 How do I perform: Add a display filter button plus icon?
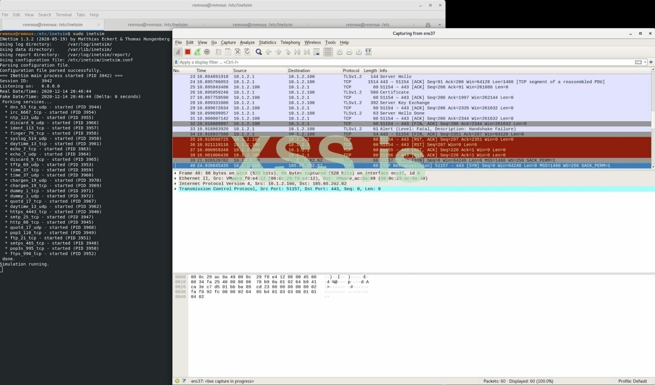coord(651,62)
